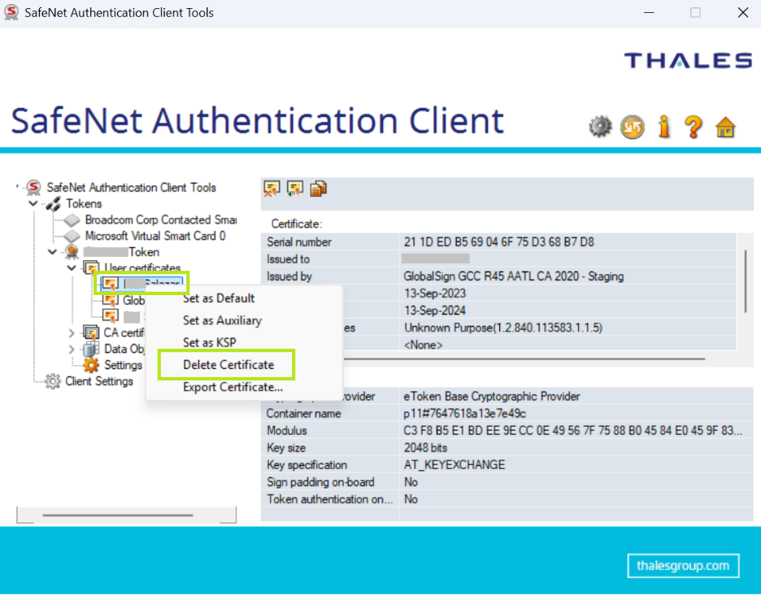Select Microsoft Virtual Smart Card 0

click(x=154, y=236)
